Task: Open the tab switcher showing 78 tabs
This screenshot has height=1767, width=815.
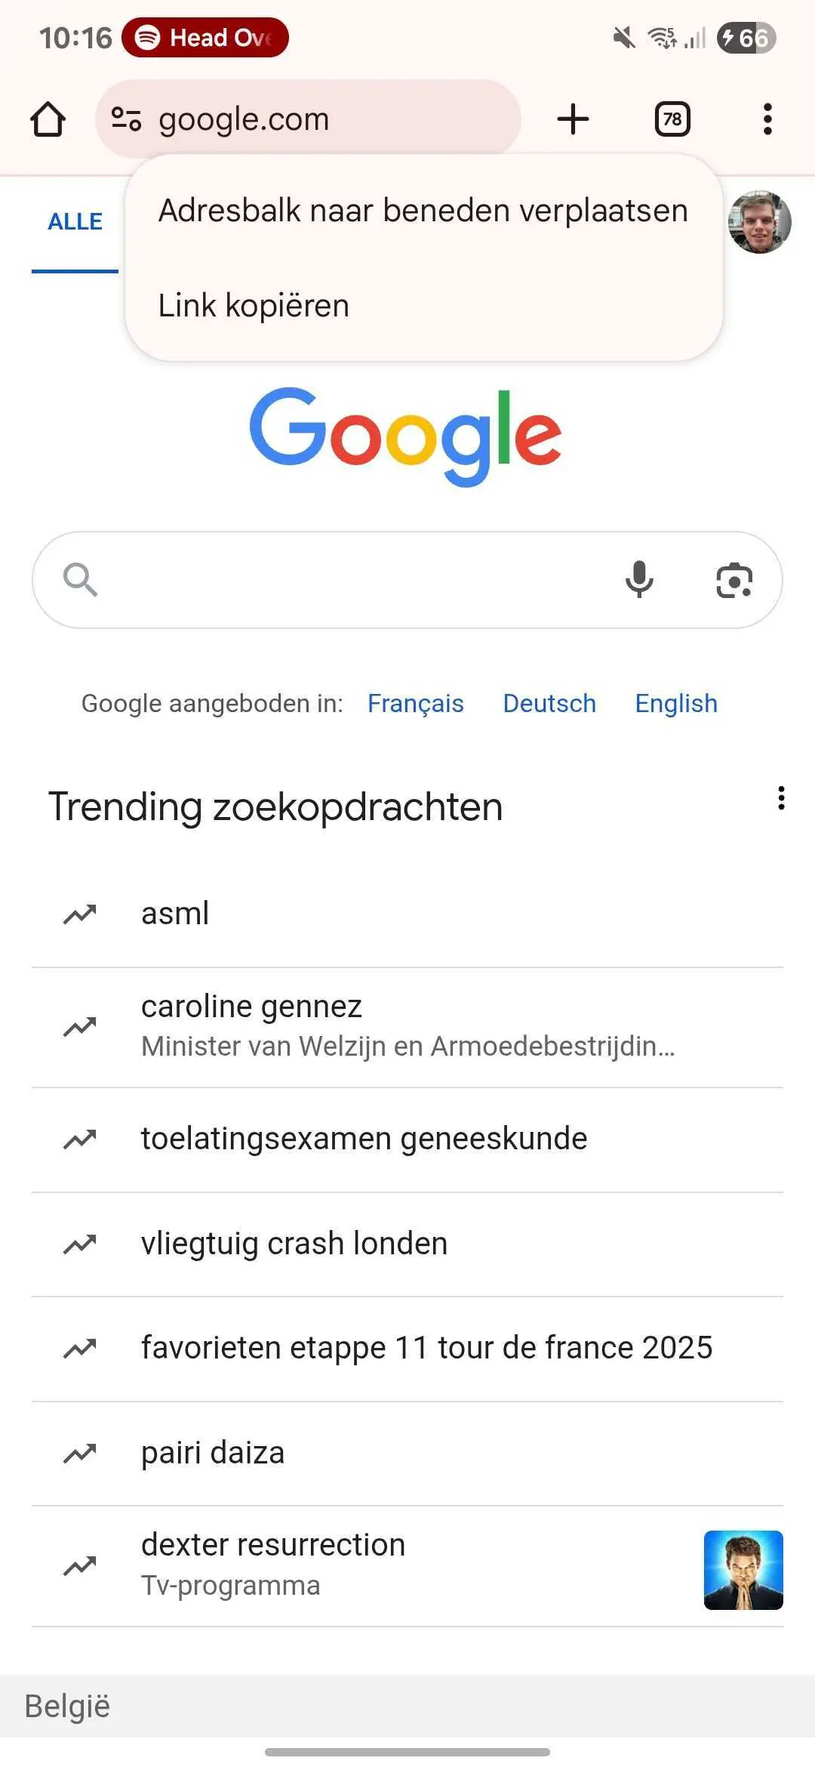Action: click(x=672, y=118)
